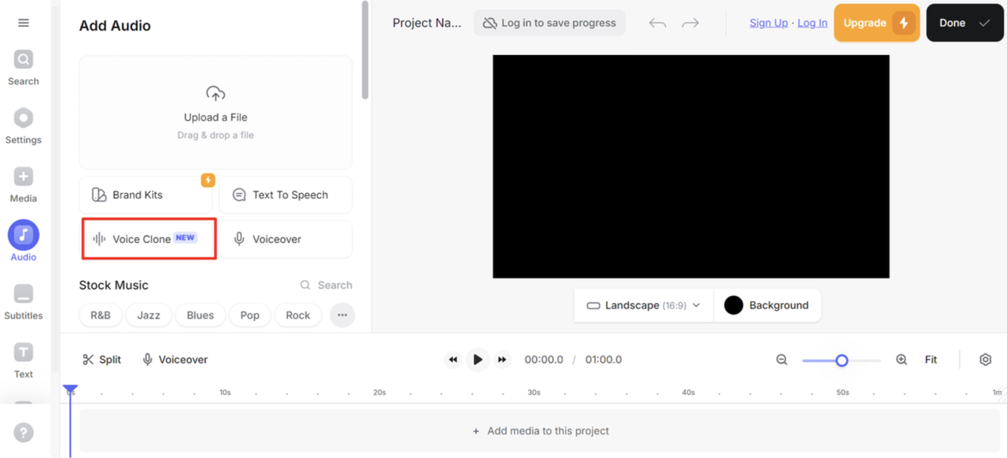This screenshot has height=458, width=1007.
Task: Click the rewind button
Action: (x=453, y=360)
